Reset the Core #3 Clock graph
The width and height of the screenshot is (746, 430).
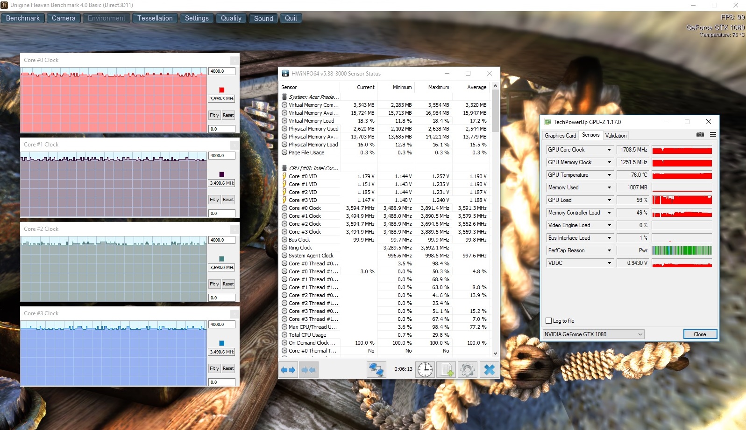coord(228,368)
